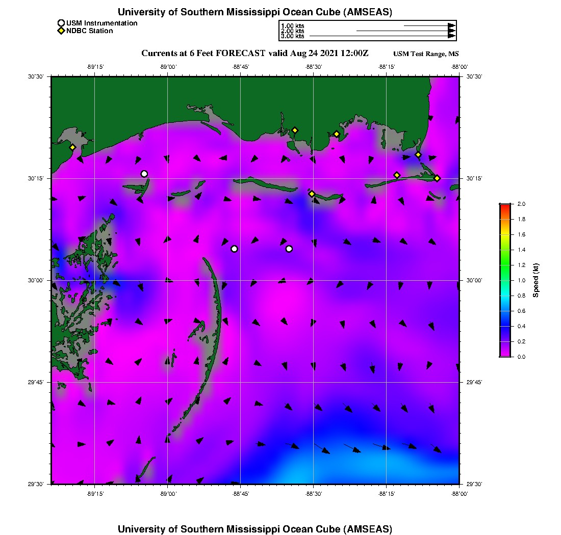Screen dimensions: 561x535
Task: Select the westernmost NDBC station diamond marker
Action: click(x=73, y=147)
